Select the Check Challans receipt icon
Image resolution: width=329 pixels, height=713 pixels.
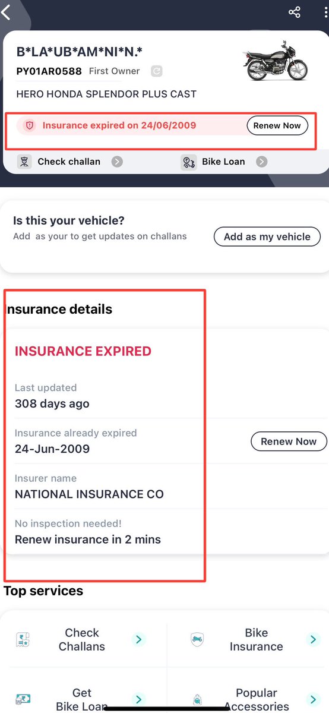coord(23,640)
